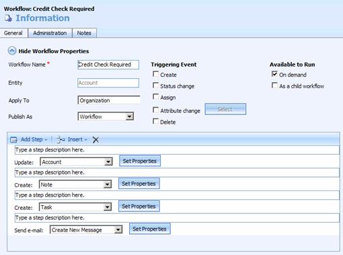Click Hide Workflow Properties label
The width and height of the screenshot is (343, 255).
tap(54, 51)
